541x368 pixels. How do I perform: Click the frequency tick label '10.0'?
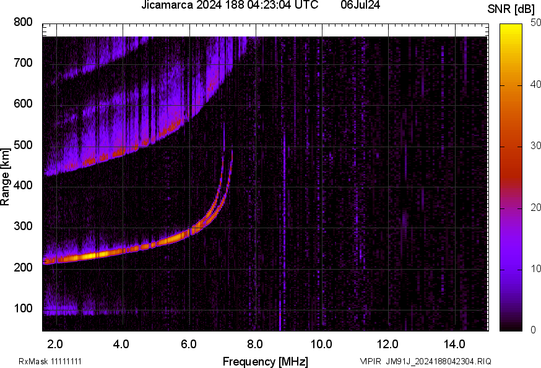pos(321,344)
